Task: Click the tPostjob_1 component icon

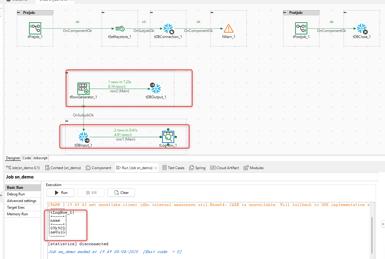Action: click(301, 28)
